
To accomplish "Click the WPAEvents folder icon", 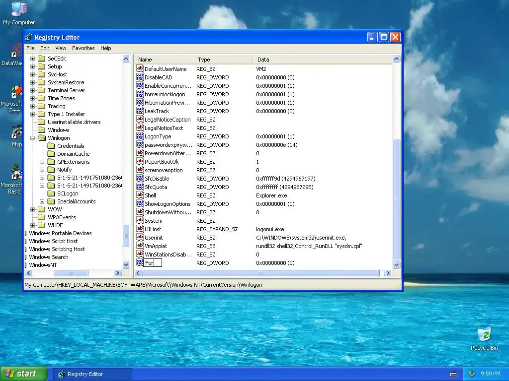I will click(42, 217).
